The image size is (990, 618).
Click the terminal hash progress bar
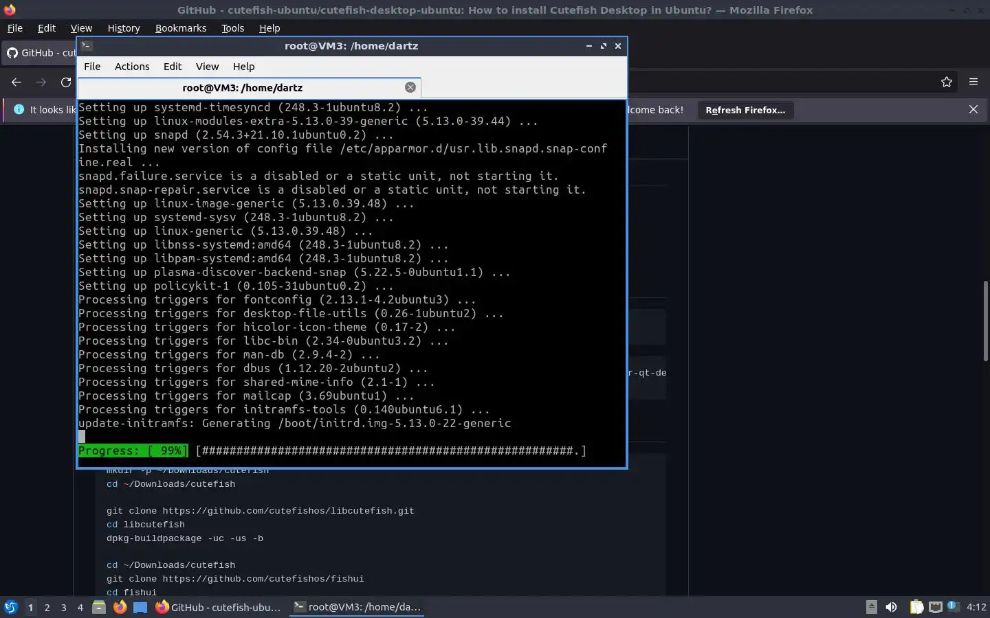[x=390, y=450]
